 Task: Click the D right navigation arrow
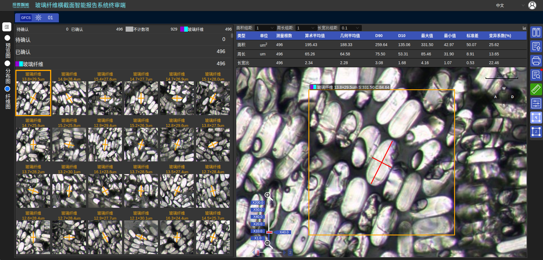point(512,97)
